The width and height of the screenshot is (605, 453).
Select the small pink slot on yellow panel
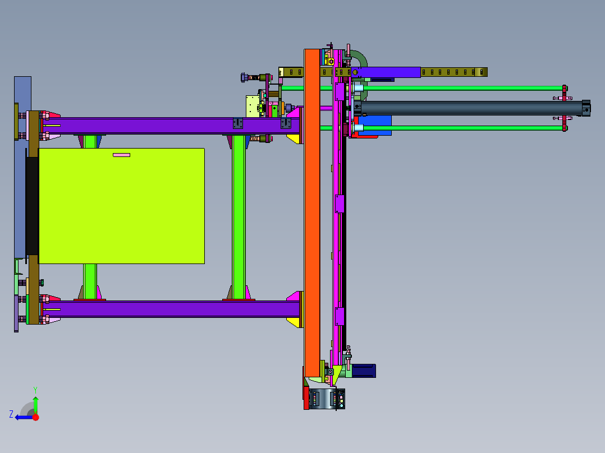pos(122,155)
